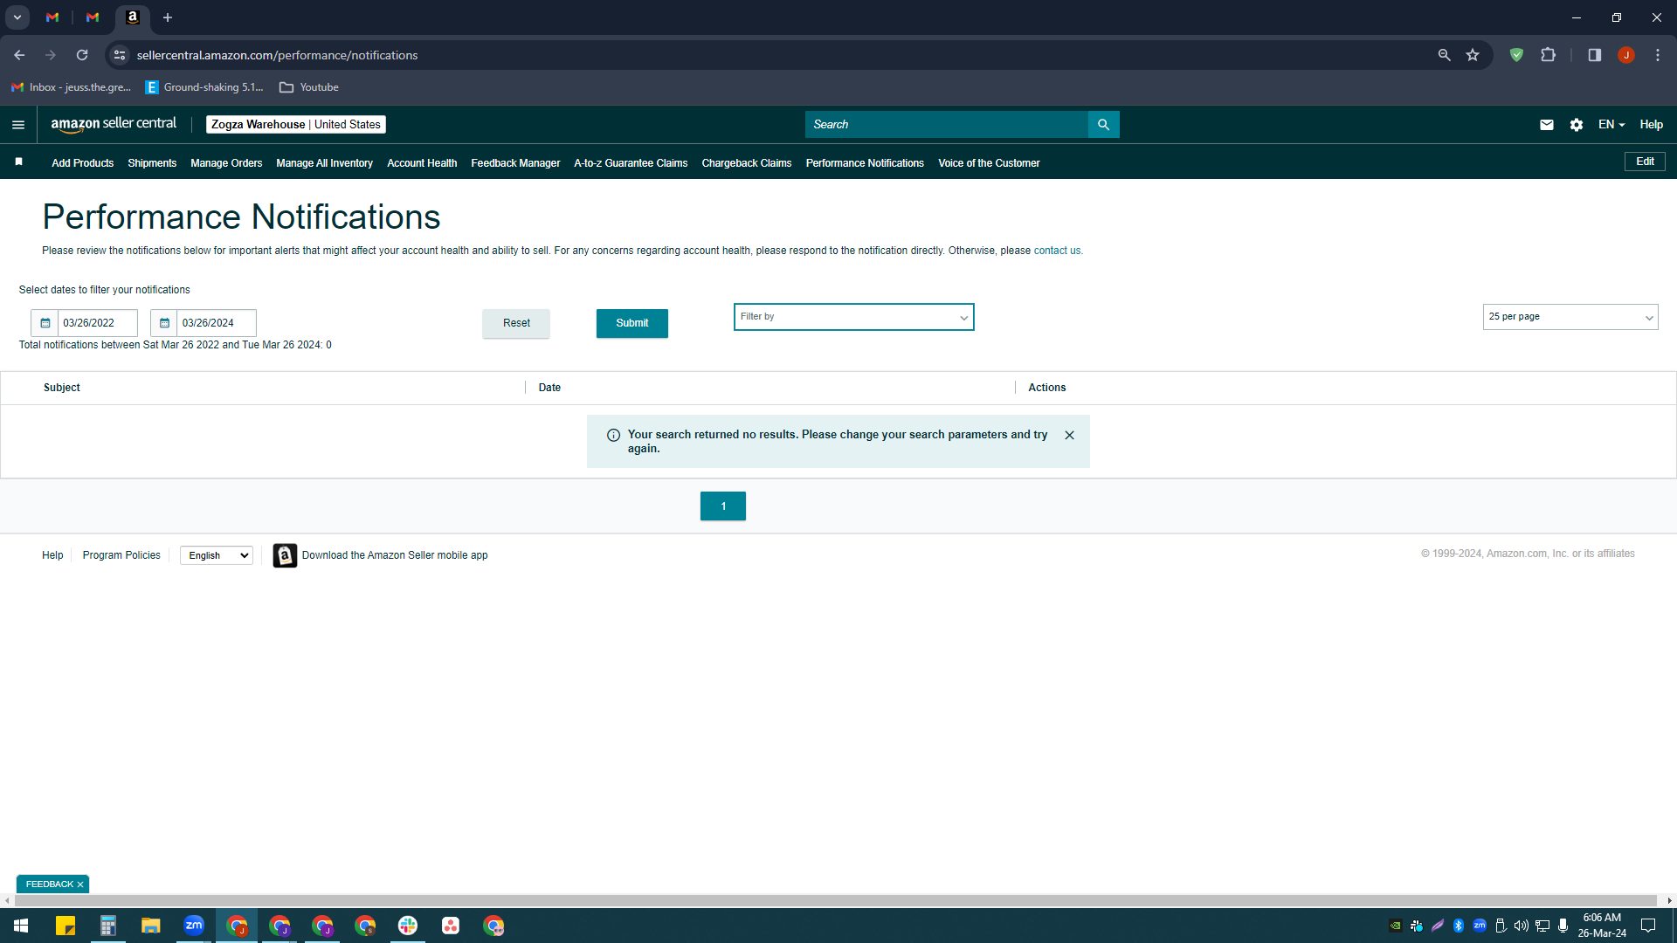The image size is (1677, 943).
Task: Open the 25 per page dropdown
Action: click(x=1570, y=317)
